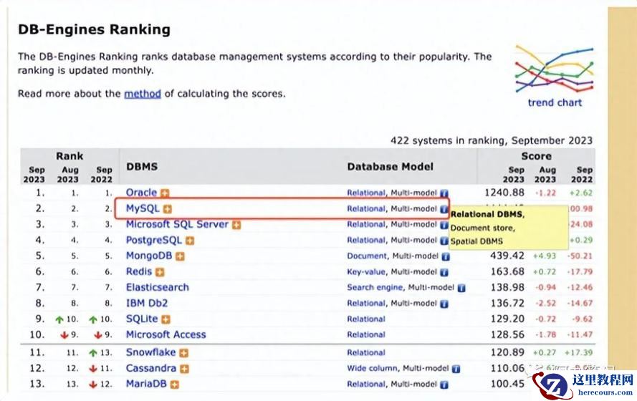Select the score value 136.72
This screenshot has width=637, height=401.
[507, 303]
